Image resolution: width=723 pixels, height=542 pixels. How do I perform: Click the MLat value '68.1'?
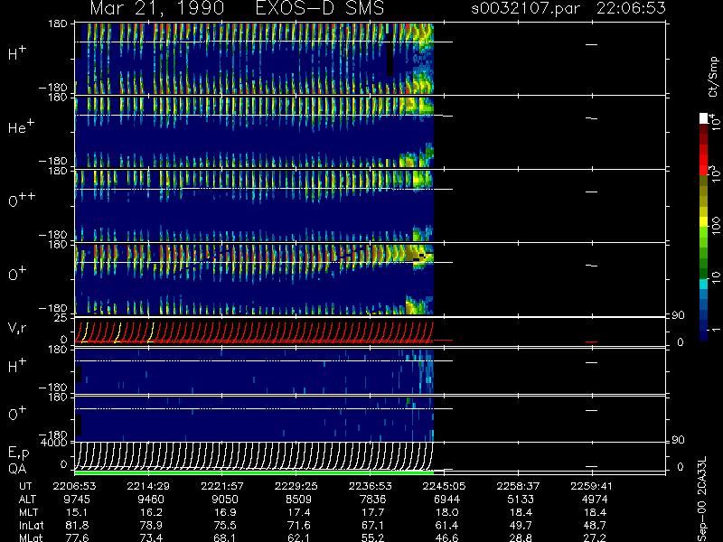point(224,537)
